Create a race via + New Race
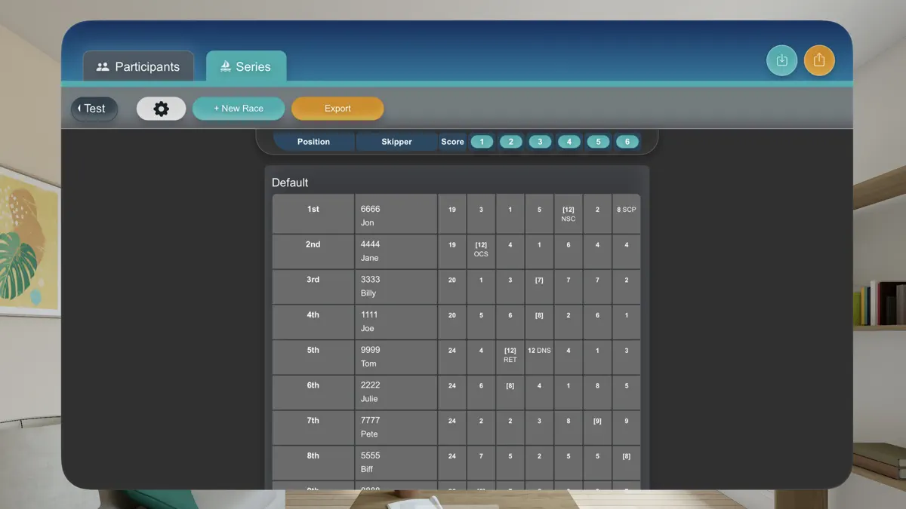 (x=239, y=109)
